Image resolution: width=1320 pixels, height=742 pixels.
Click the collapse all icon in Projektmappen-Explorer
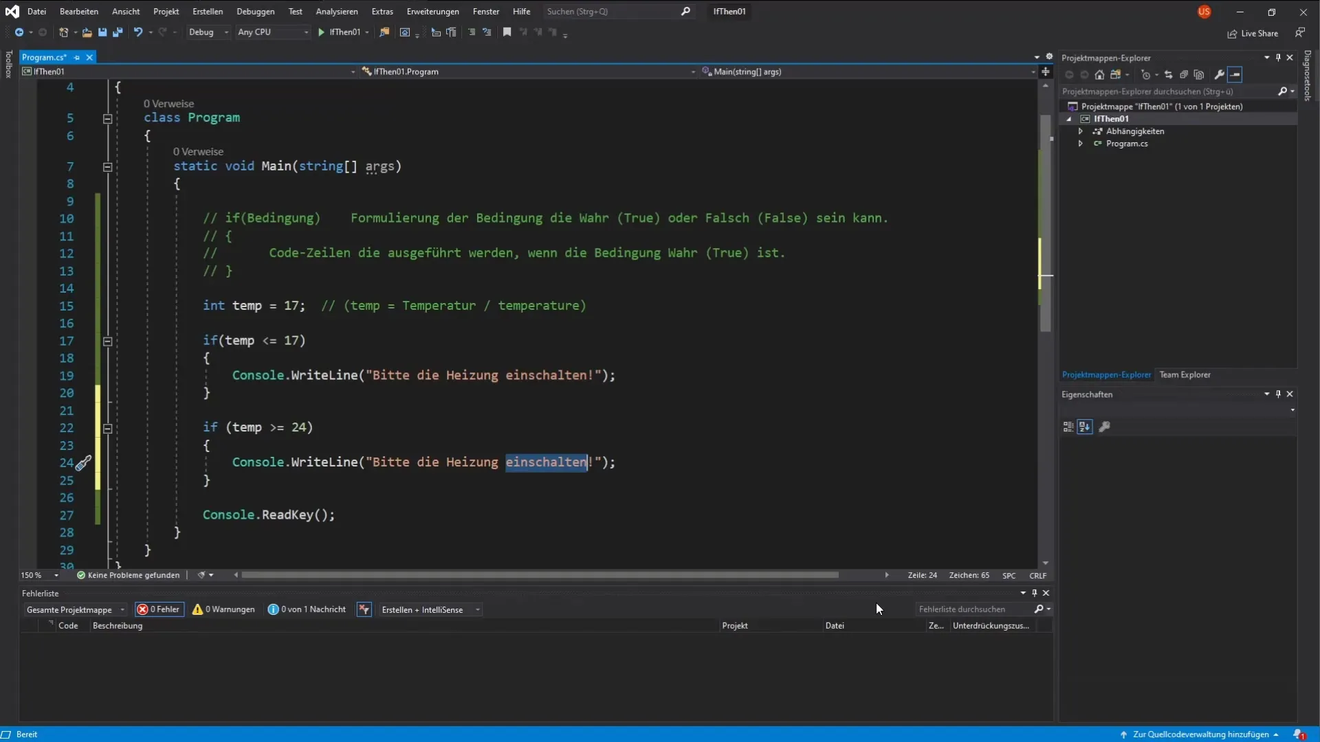1184,75
